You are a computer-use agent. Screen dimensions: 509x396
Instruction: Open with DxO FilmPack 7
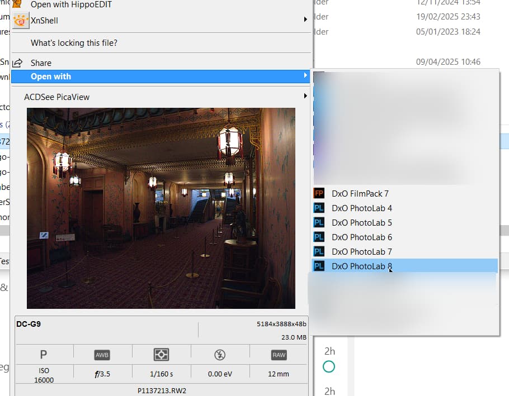[404, 194]
